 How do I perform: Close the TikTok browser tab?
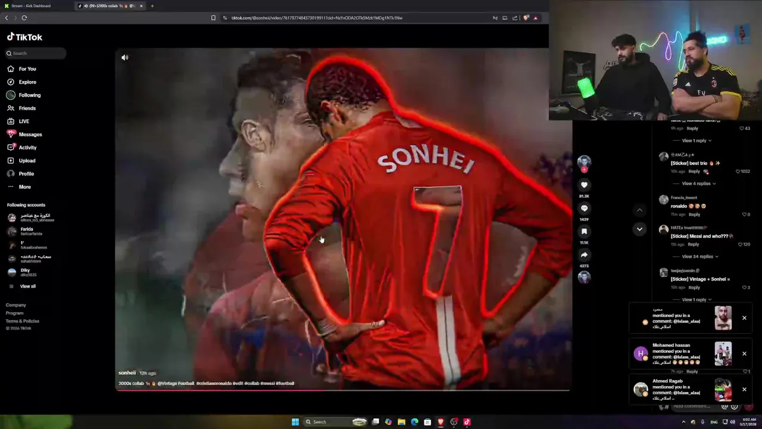click(x=141, y=6)
